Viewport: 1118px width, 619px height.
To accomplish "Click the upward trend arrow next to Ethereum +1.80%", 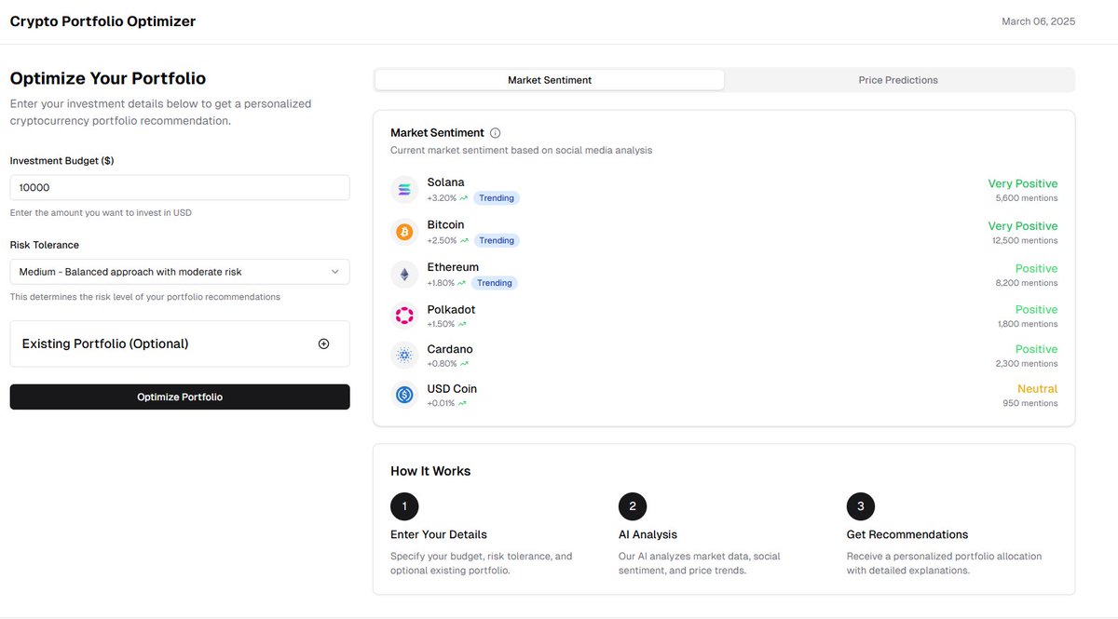I will click(461, 283).
